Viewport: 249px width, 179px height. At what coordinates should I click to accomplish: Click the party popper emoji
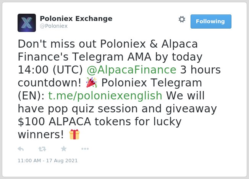pyautogui.click(x=92, y=83)
